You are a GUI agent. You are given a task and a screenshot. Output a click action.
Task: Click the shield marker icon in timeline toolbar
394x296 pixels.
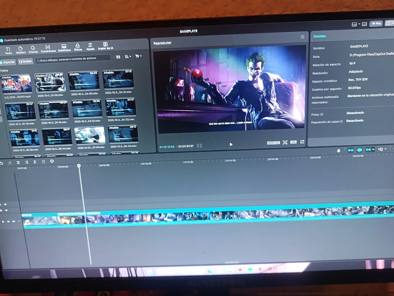(52, 161)
